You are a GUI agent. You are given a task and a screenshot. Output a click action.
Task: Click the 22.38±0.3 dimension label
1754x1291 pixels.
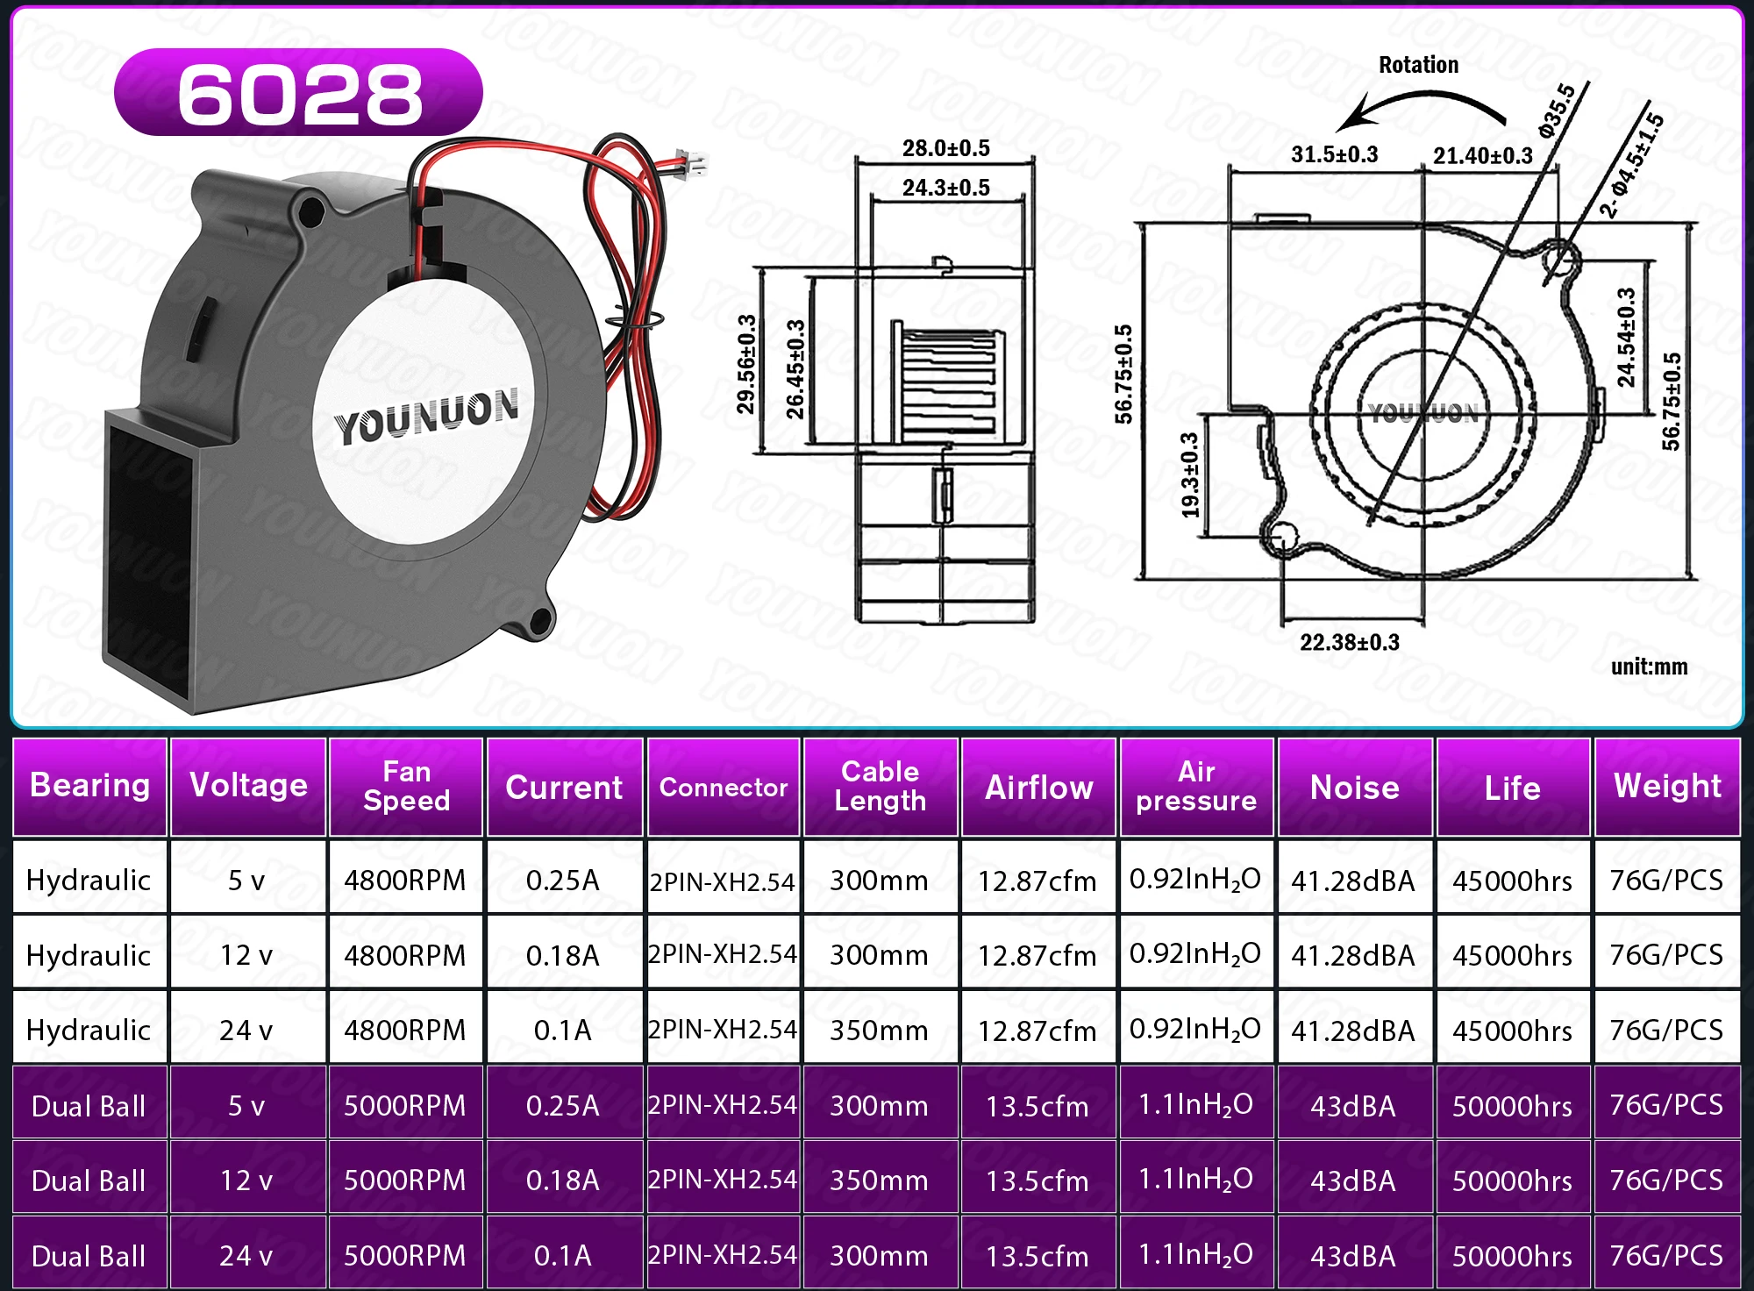tap(1349, 642)
